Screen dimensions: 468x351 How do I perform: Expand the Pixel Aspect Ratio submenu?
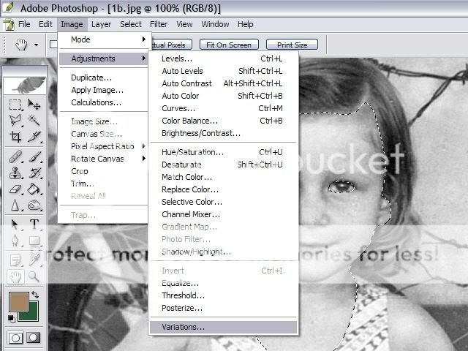pyautogui.click(x=102, y=146)
